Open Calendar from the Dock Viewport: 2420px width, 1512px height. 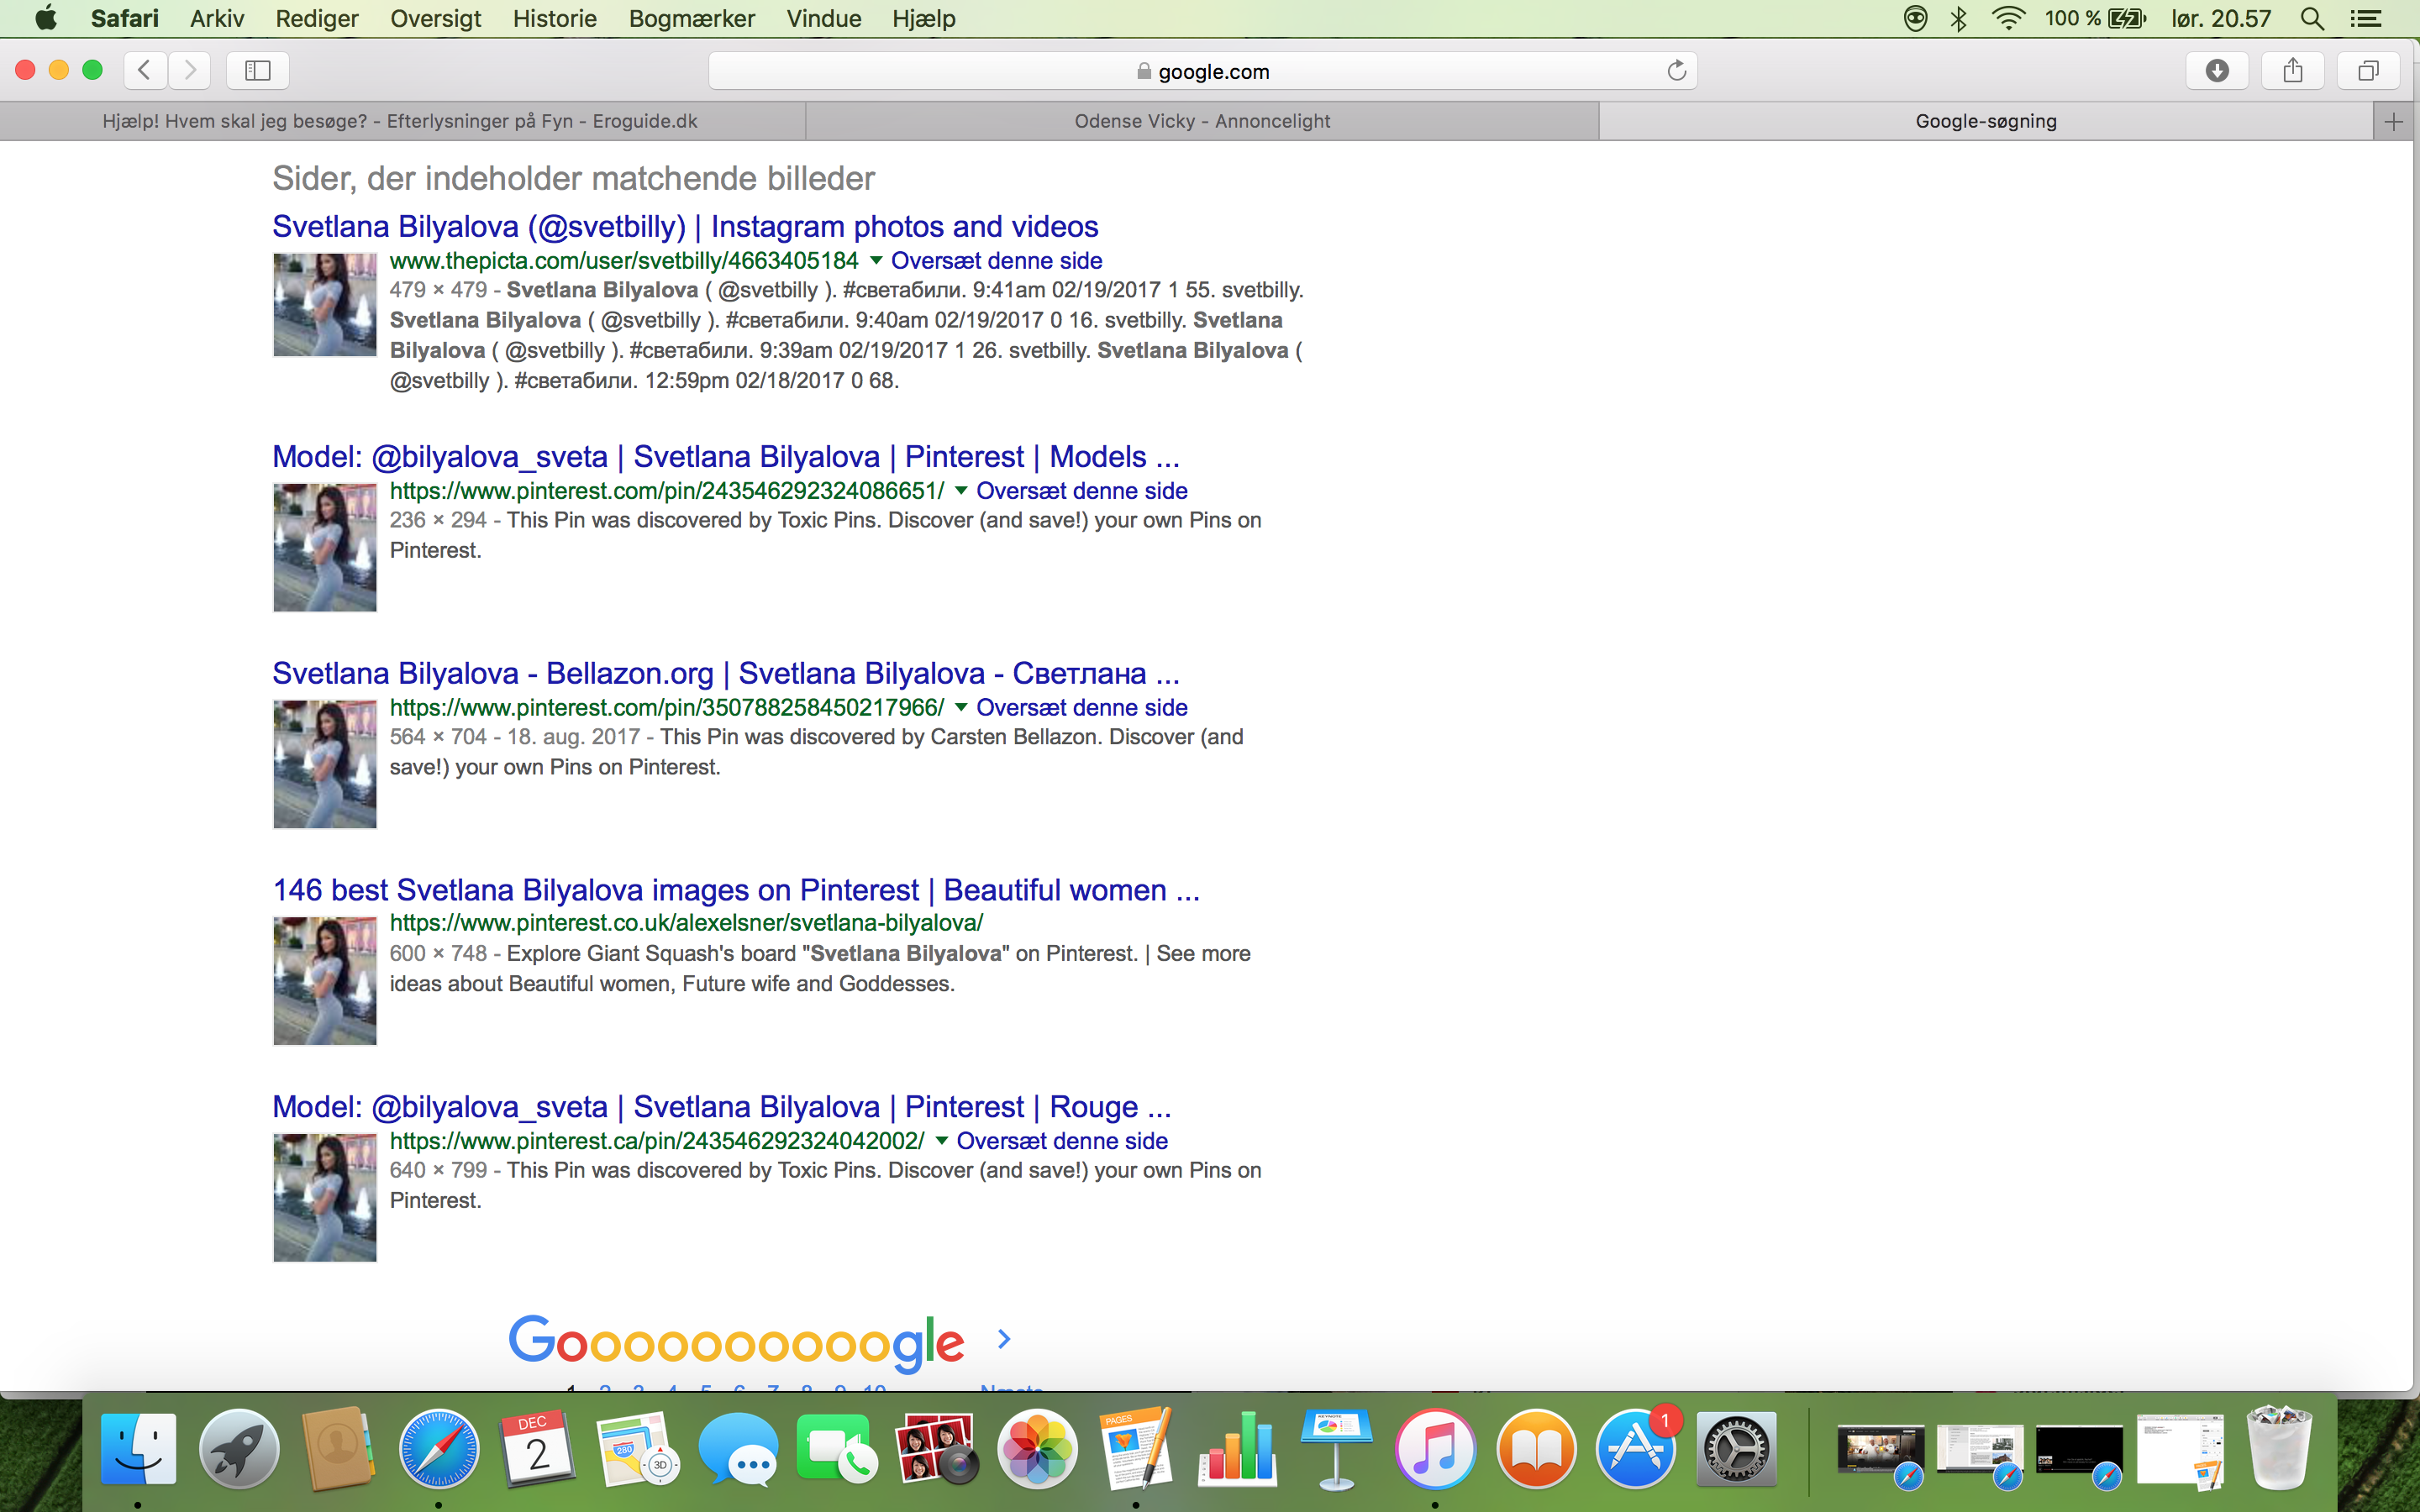point(538,1449)
